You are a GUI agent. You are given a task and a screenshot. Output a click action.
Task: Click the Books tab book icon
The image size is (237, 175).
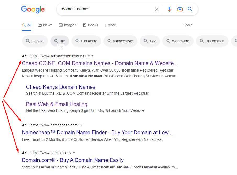pos(85,25)
